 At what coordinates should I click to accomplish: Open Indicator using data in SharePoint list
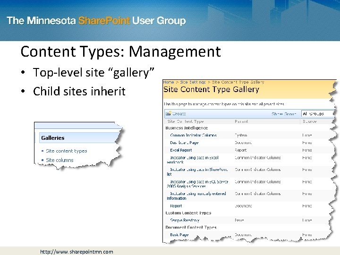197,172
